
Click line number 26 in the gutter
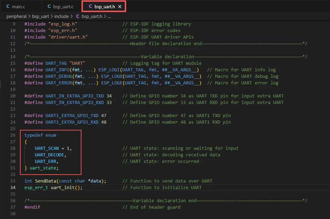(13, 135)
